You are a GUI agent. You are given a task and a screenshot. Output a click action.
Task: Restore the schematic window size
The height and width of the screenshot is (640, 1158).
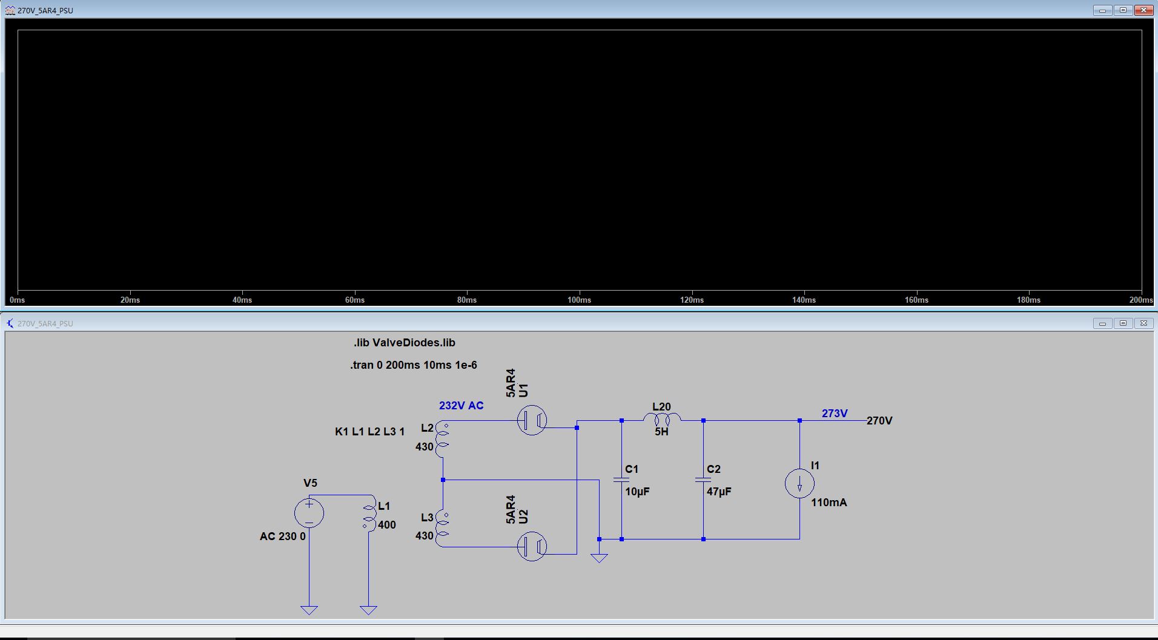(x=1123, y=323)
